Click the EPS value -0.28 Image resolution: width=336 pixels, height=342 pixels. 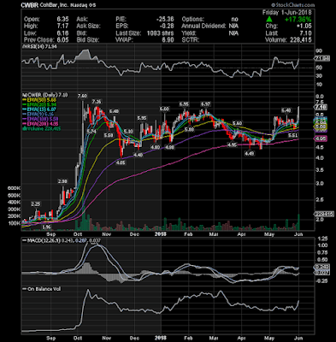pos(167,27)
